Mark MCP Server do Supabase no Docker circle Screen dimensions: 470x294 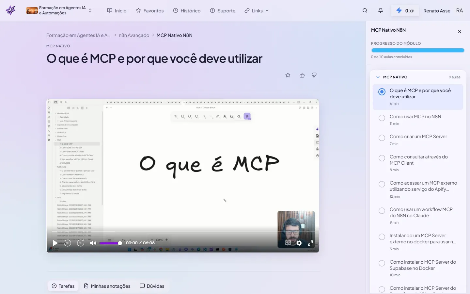coord(382,263)
